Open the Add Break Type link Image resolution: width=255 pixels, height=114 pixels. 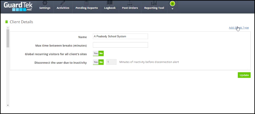(x=239, y=28)
